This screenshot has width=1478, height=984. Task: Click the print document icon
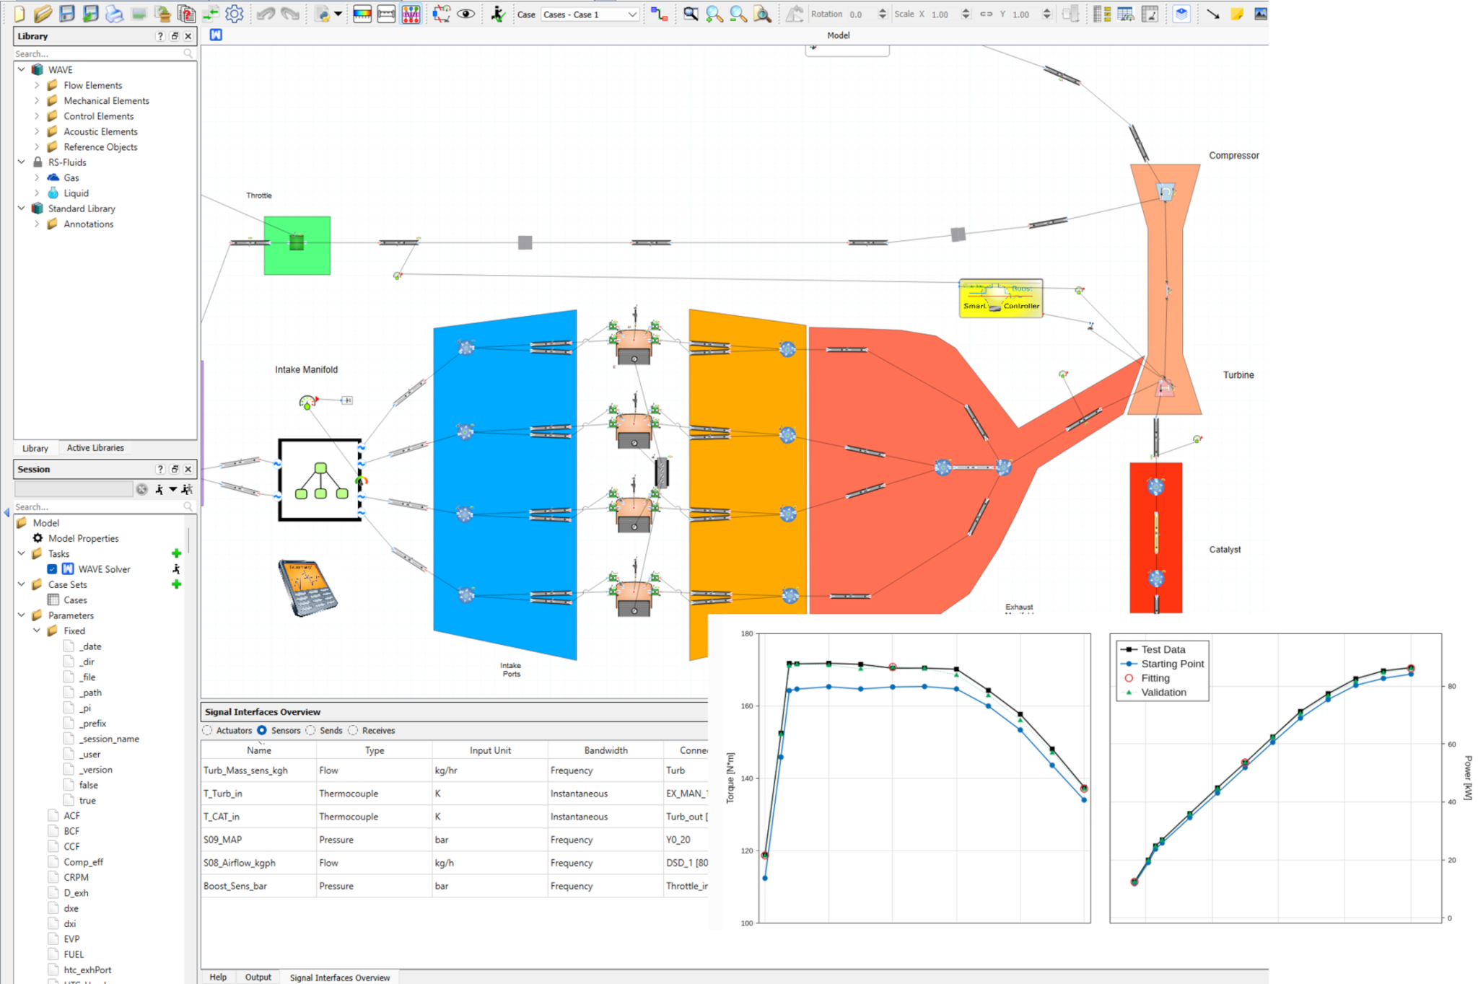point(113,14)
